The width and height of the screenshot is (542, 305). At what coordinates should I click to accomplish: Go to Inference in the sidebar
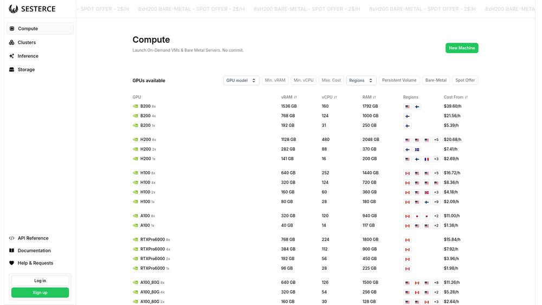(40, 56)
